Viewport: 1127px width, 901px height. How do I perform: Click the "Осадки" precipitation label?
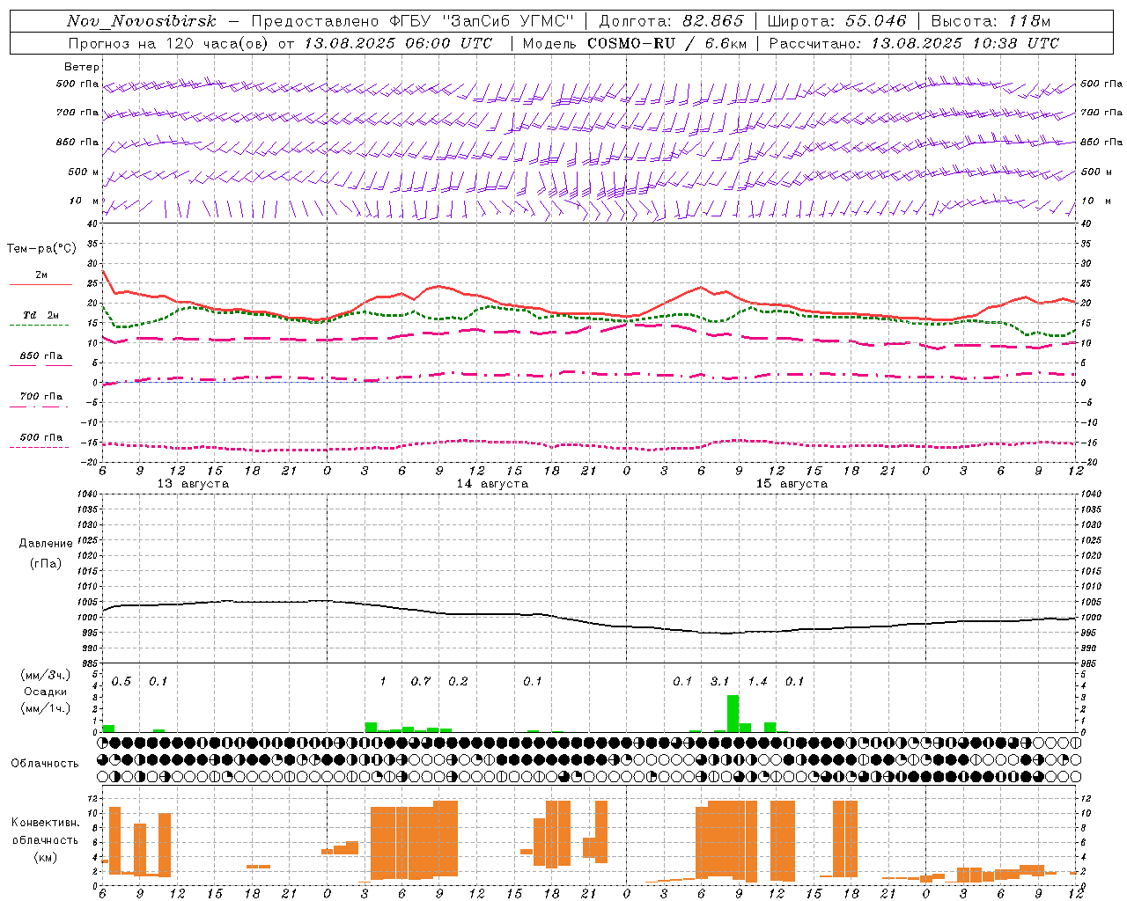click(x=45, y=692)
